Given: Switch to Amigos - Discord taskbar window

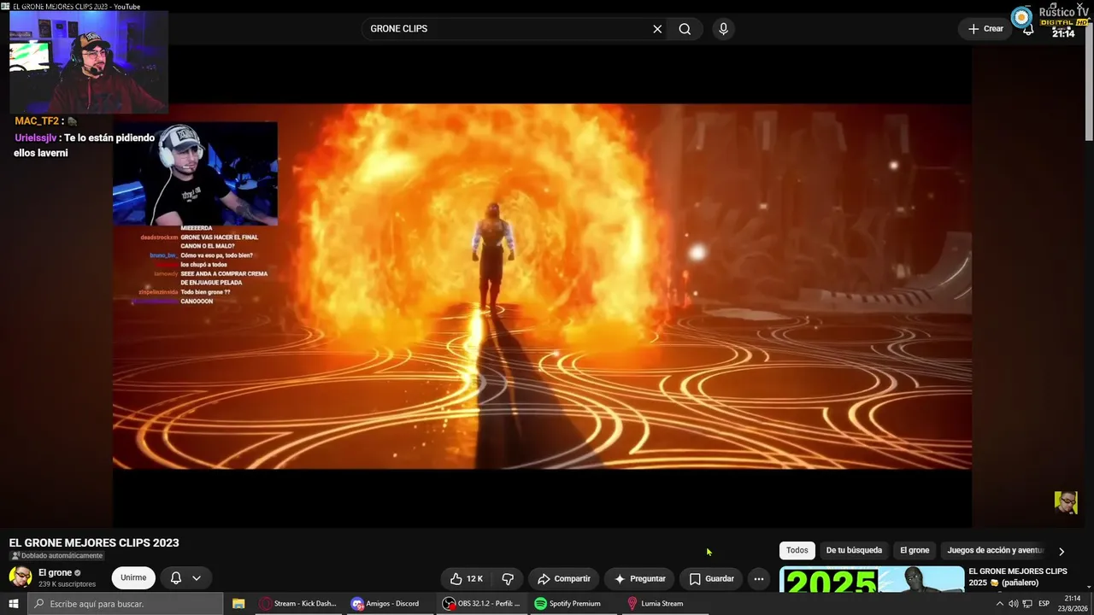Looking at the screenshot, I should coord(390,604).
